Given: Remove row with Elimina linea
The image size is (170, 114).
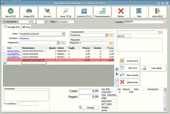Looking at the screenshot, I should 130,82.
